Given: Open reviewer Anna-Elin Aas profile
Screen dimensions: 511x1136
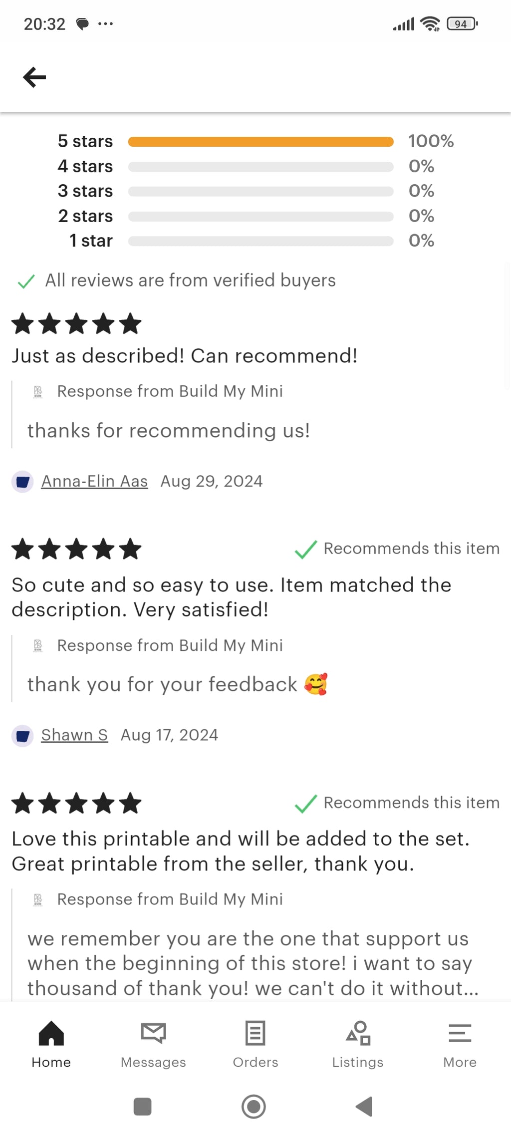Looking at the screenshot, I should pos(94,481).
